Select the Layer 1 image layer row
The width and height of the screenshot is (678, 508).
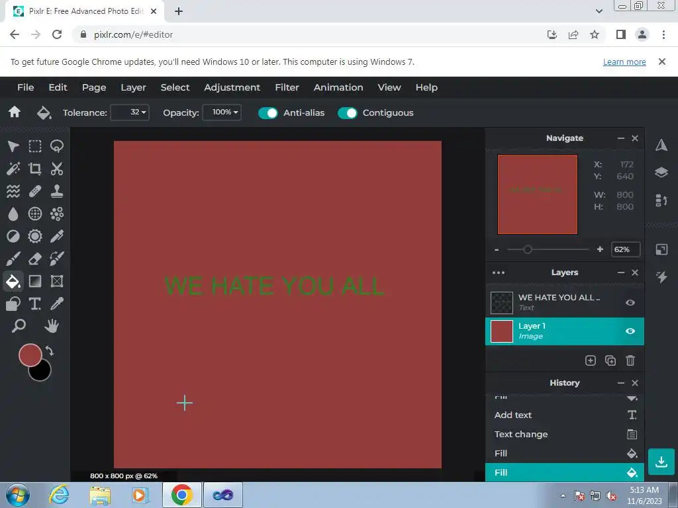coord(565,331)
